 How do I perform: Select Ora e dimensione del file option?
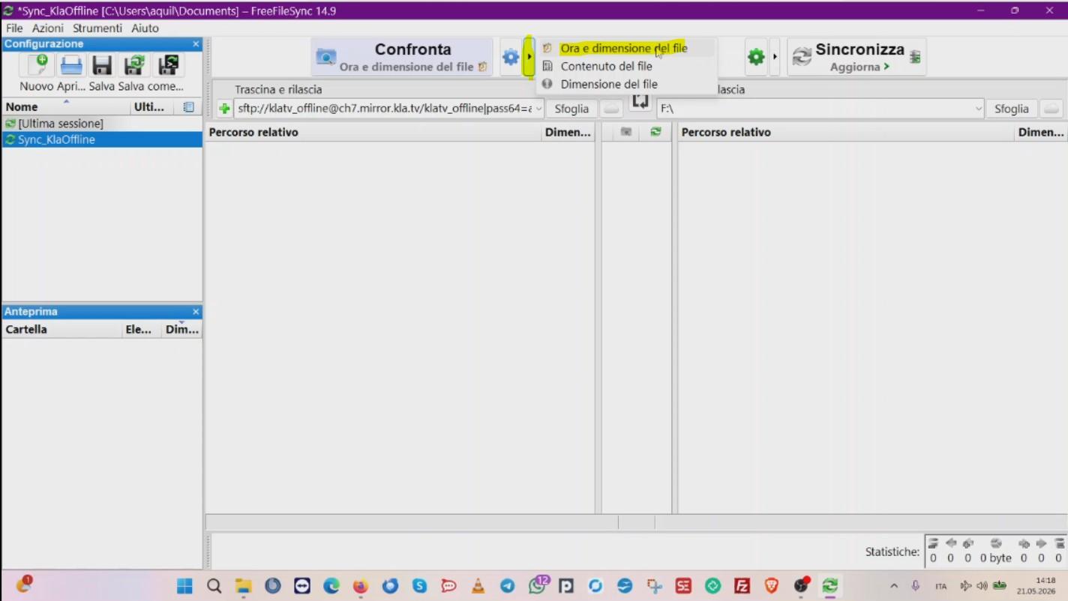(x=626, y=48)
